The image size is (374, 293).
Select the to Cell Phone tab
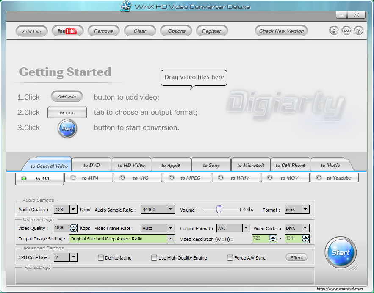pyautogui.click(x=291, y=165)
